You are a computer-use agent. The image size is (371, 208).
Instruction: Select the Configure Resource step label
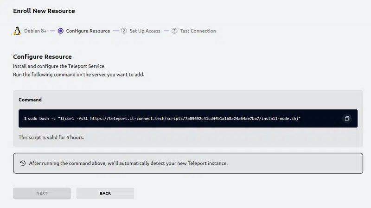(88, 31)
